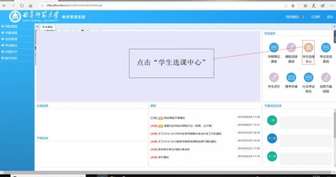Open 缓考申请 envelope icon

coord(291,77)
